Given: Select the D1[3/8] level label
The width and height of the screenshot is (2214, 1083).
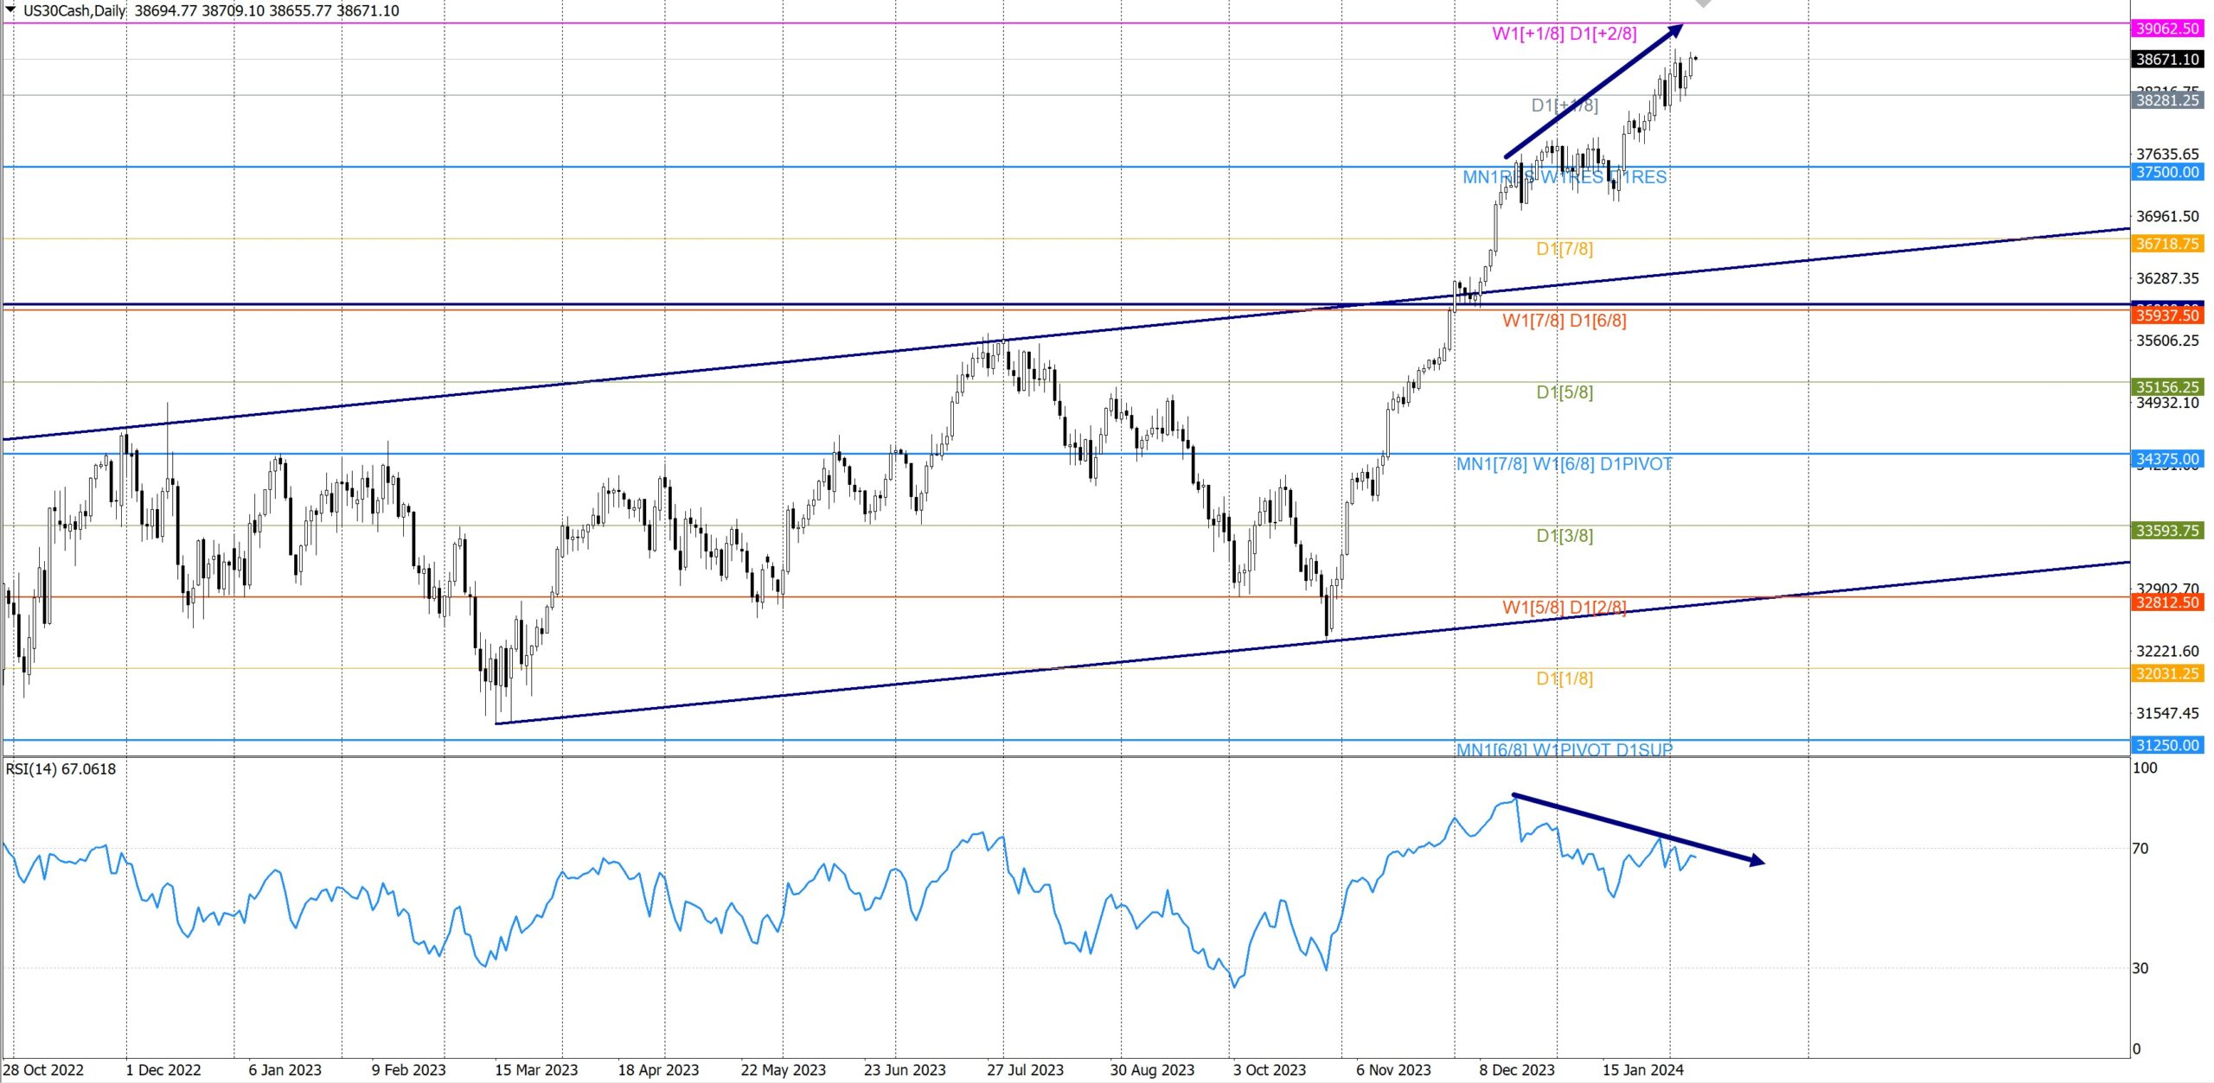Looking at the screenshot, I should coord(1565,536).
